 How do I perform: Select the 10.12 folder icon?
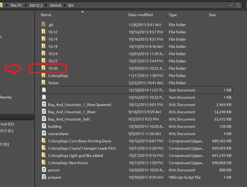pos(44,32)
